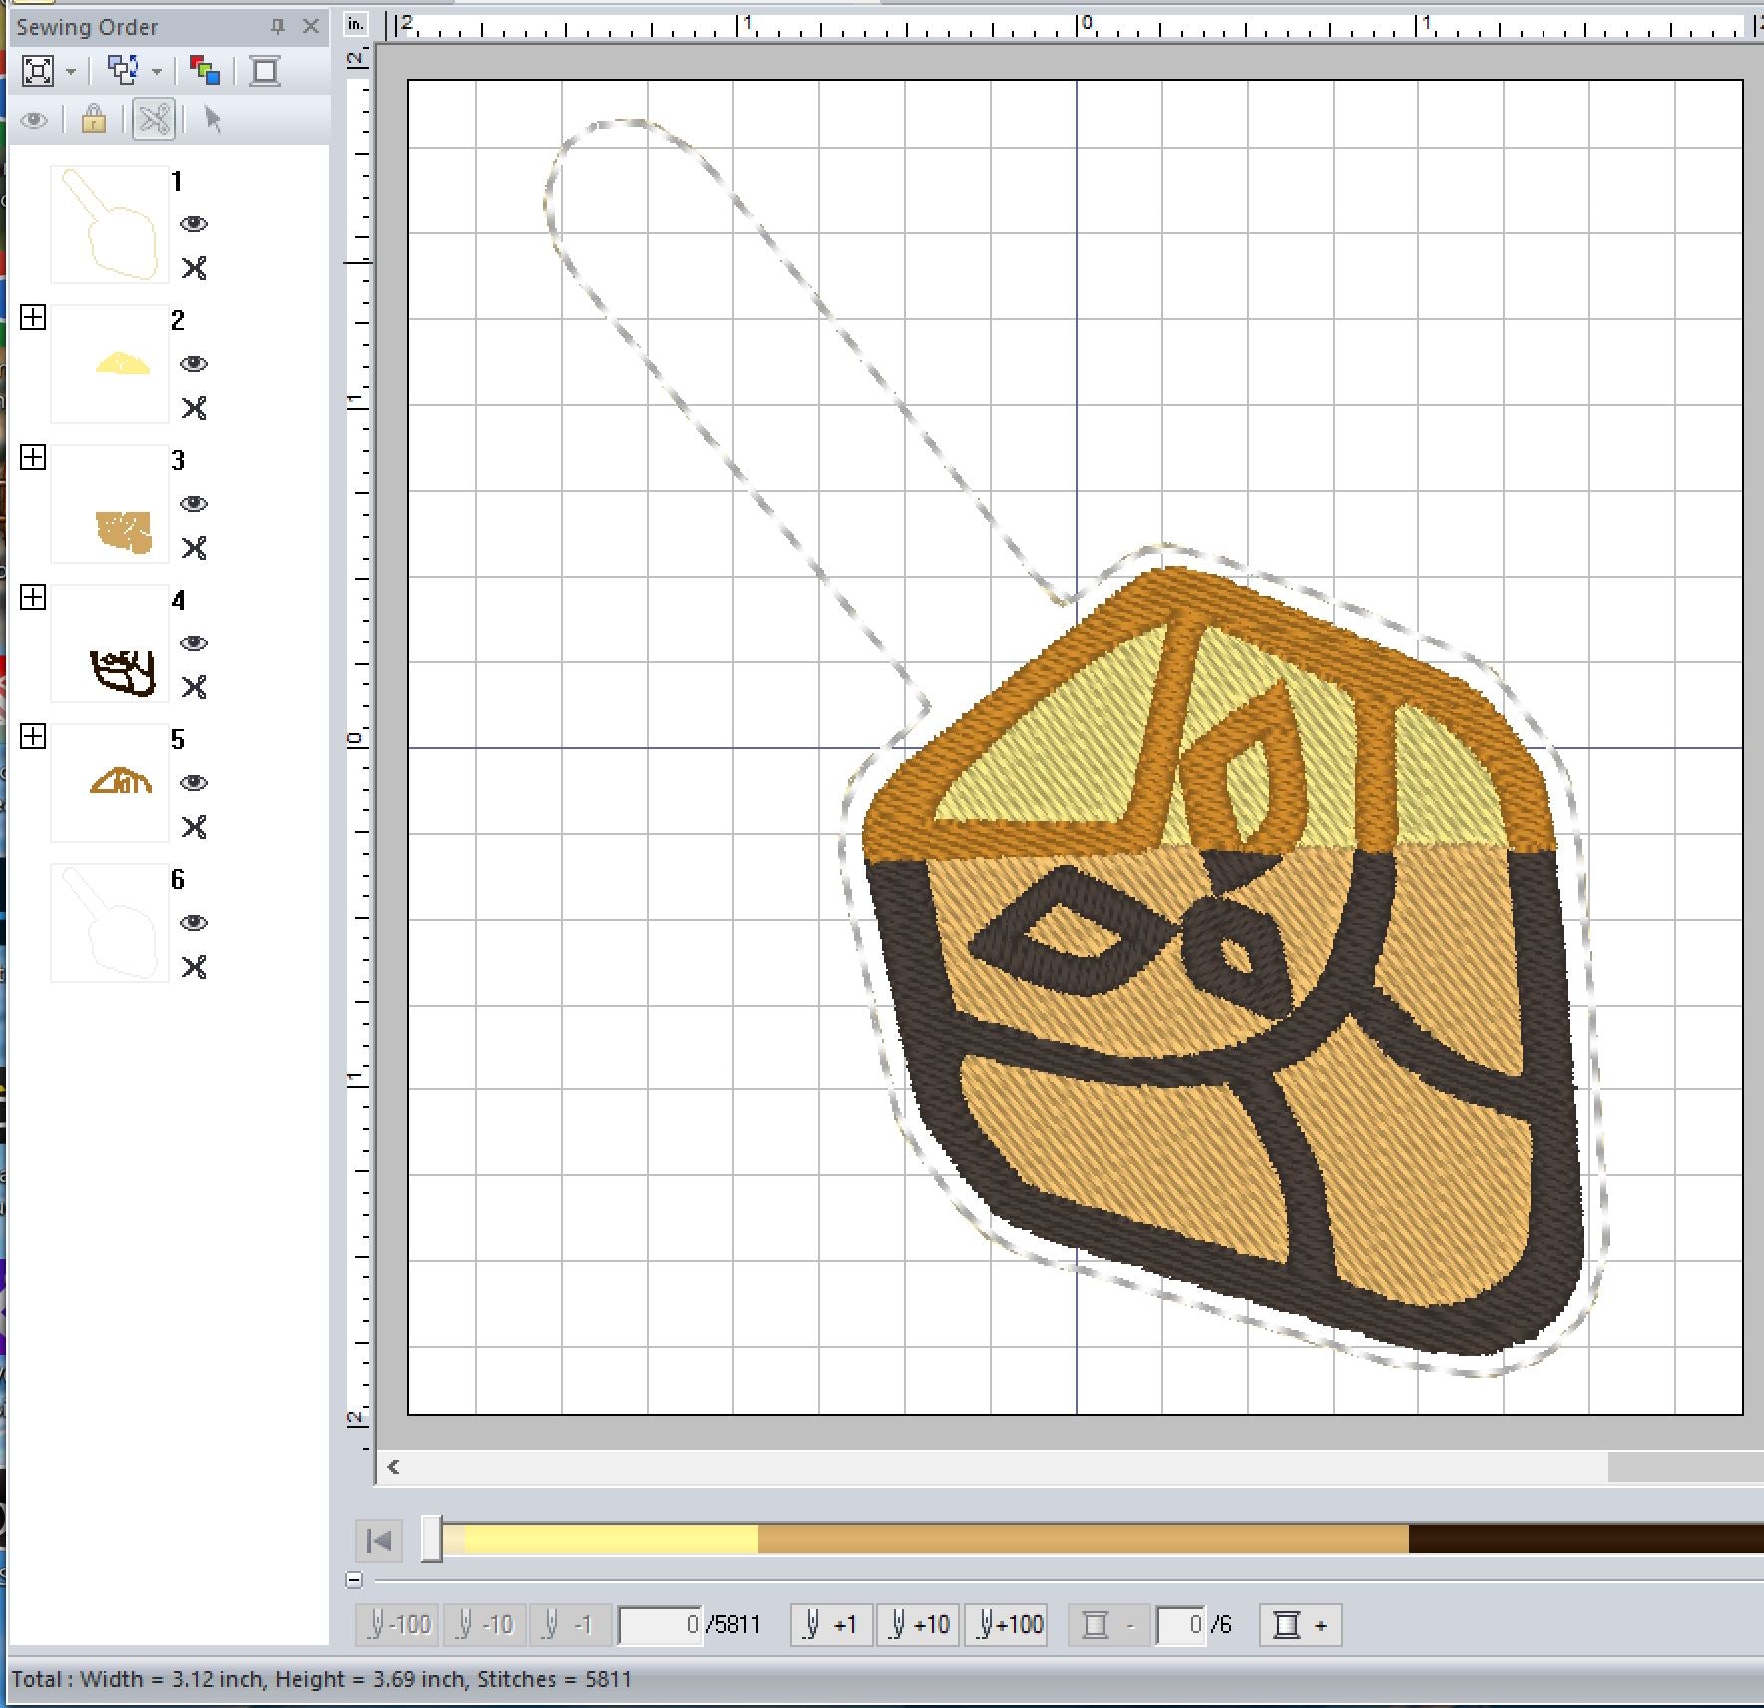This screenshot has width=1764, height=1708.
Task: Select the step 3 tan fill thumbnail
Action: [x=110, y=504]
